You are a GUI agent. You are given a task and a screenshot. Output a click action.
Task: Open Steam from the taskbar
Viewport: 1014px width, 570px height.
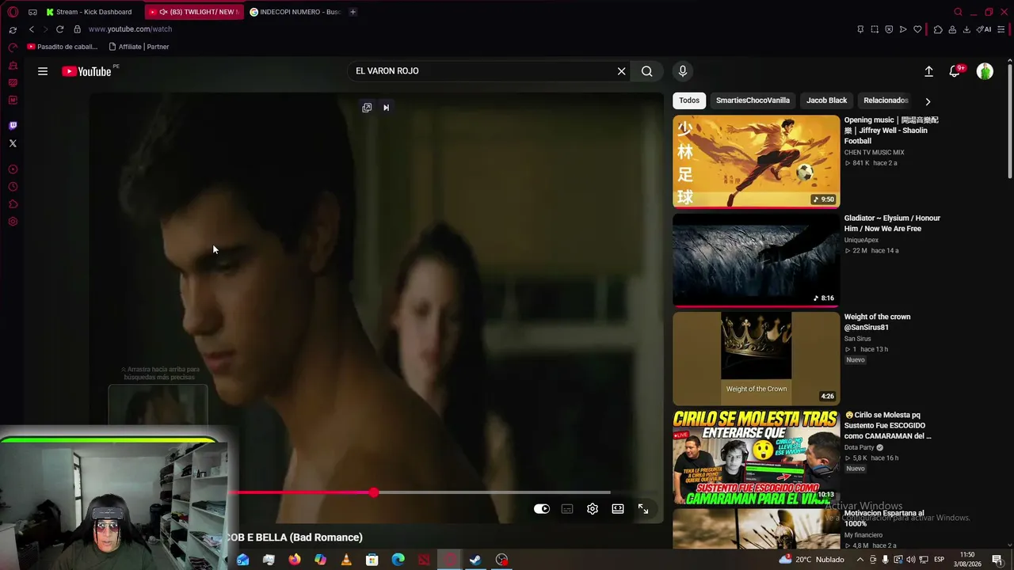click(x=475, y=560)
